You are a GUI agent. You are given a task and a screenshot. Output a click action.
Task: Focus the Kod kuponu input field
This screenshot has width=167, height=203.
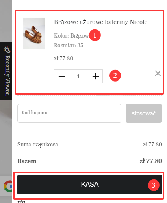point(69,113)
